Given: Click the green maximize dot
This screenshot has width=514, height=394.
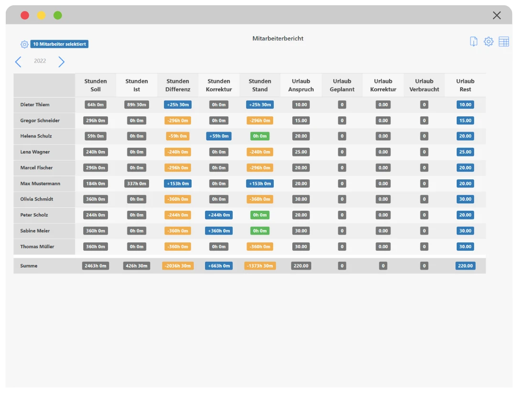Looking at the screenshot, I should [58, 15].
